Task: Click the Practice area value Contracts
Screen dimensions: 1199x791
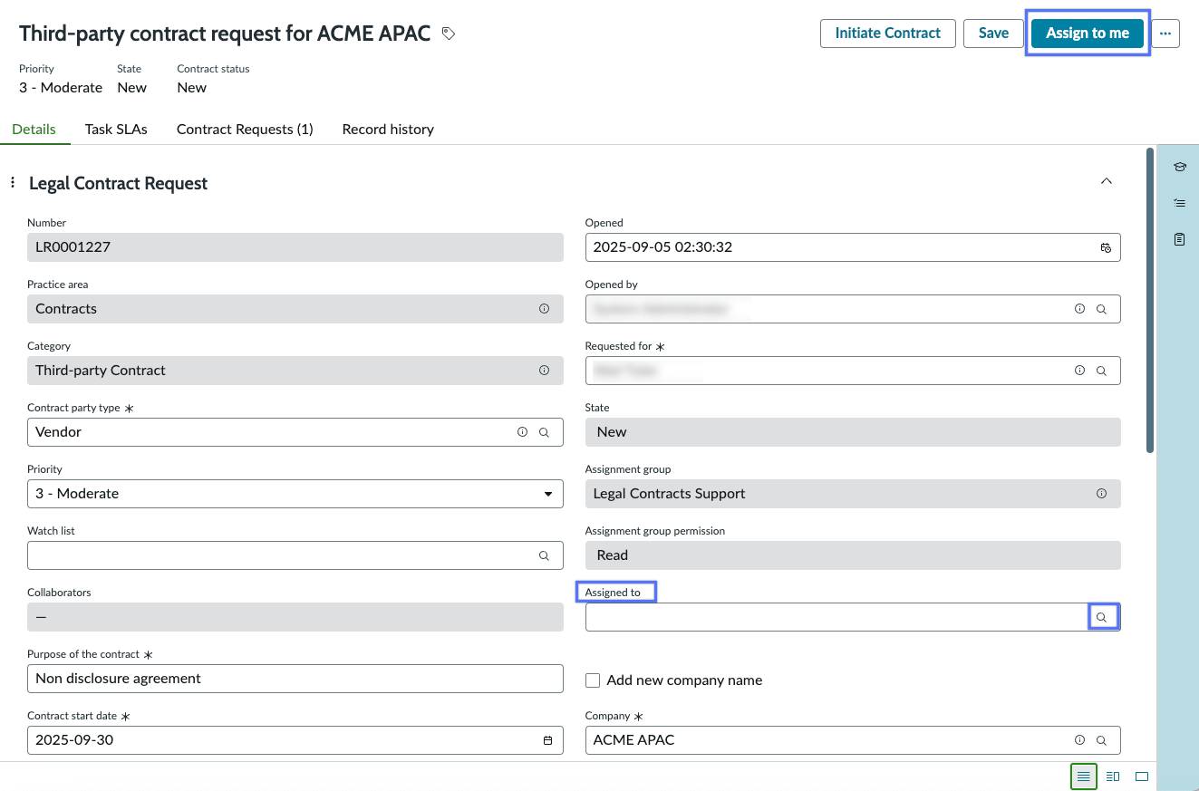Action: [66, 309]
